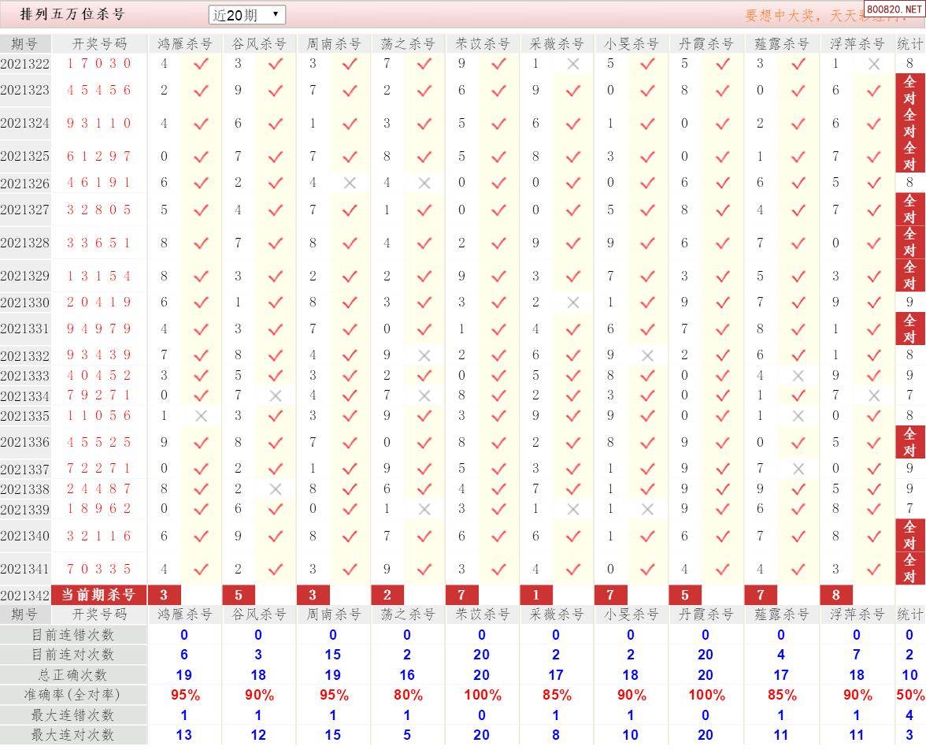The image size is (926, 750).
Task: Click the cross mark for 鸿雁杀号 in row 2021335
Action: [201, 416]
